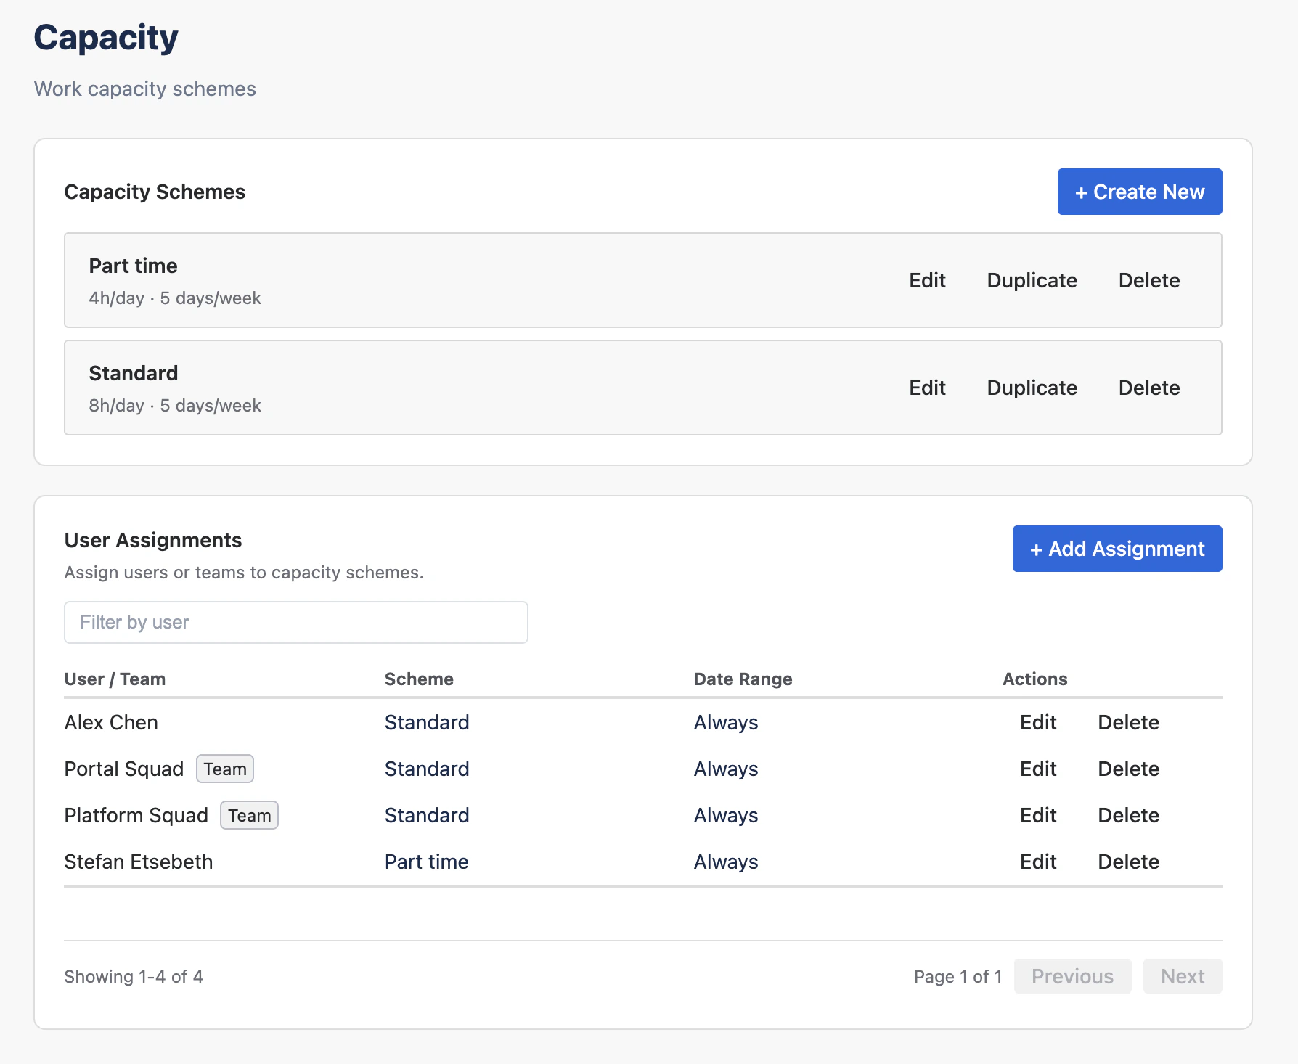Click the Platform Squad name
The height and width of the screenshot is (1064, 1298).
coord(136,815)
